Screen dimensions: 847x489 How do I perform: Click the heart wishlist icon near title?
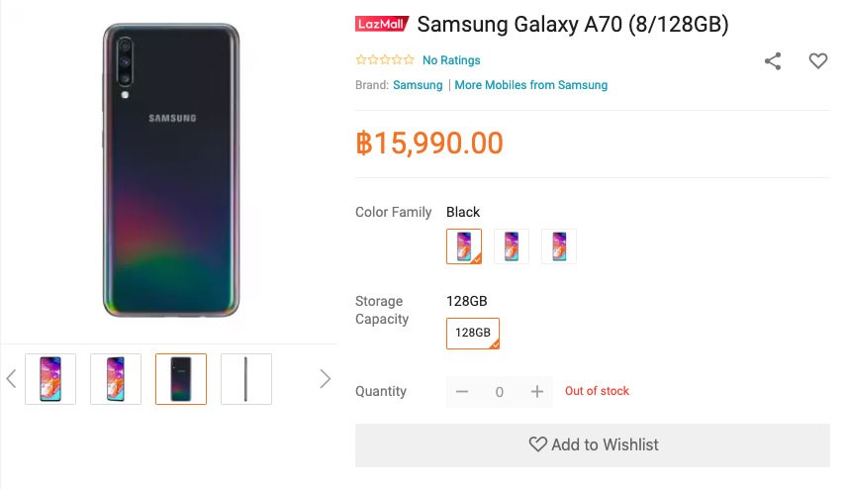pyautogui.click(x=818, y=61)
